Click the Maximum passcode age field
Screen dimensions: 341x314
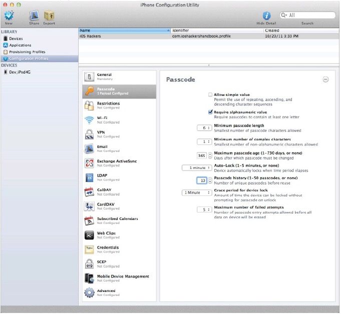click(x=202, y=155)
